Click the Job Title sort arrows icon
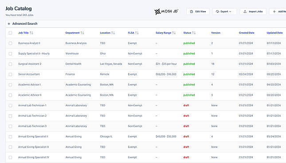 coord(31,33)
